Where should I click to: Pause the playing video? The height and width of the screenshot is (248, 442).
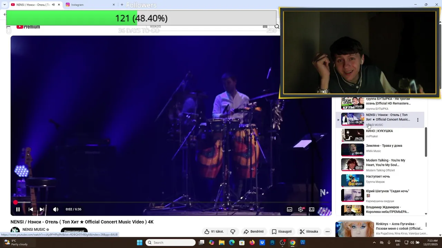click(18, 209)
